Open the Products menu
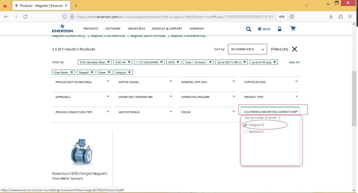The image size is (358, 193). (91, 29)
